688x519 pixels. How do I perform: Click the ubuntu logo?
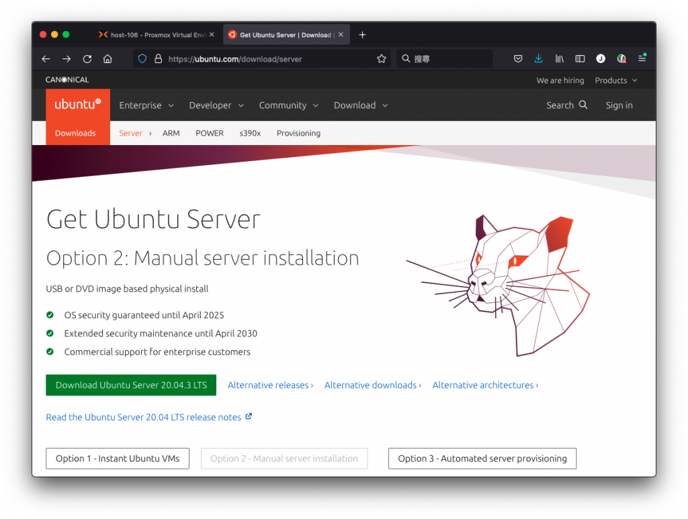(x=78, y=104)
